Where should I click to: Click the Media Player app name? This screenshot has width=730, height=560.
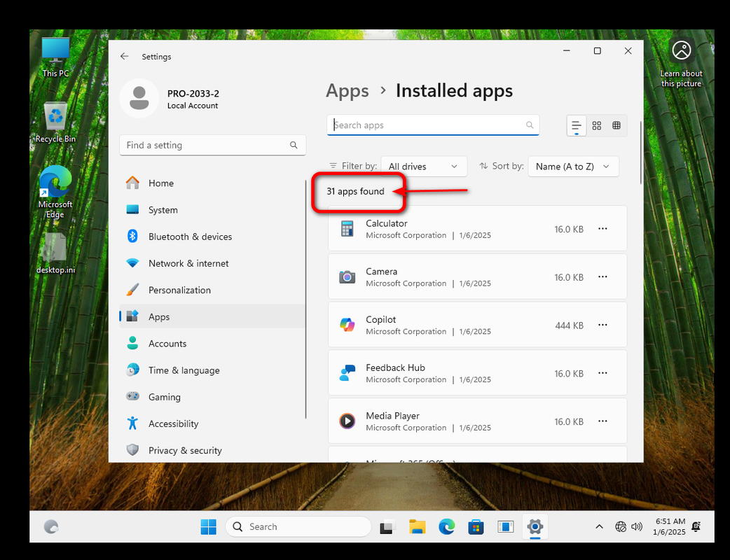click(x=392, y=416)
